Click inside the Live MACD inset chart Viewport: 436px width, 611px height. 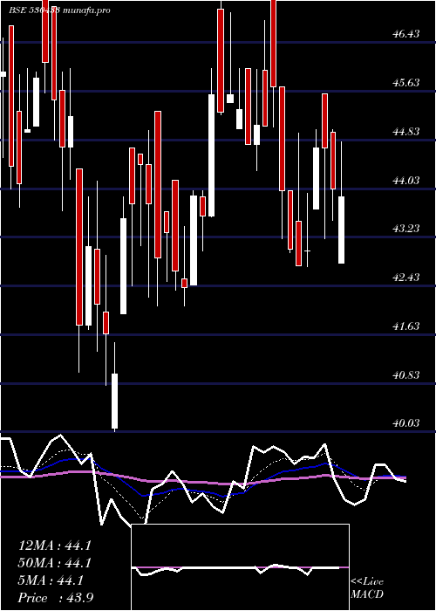(240, 567)
